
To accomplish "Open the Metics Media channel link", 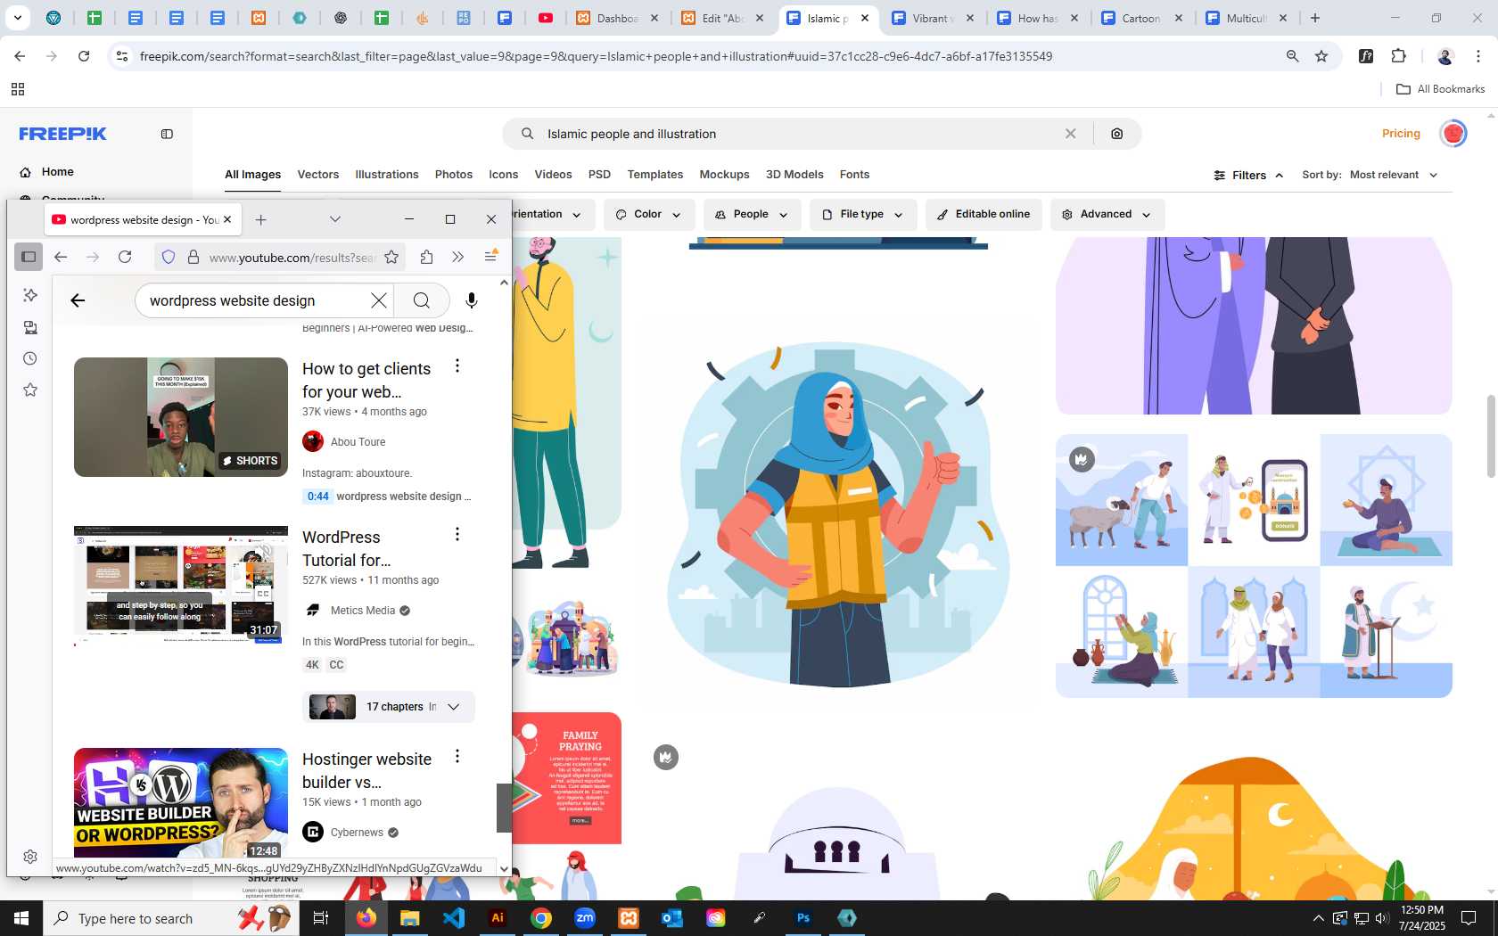I will 363,611.
